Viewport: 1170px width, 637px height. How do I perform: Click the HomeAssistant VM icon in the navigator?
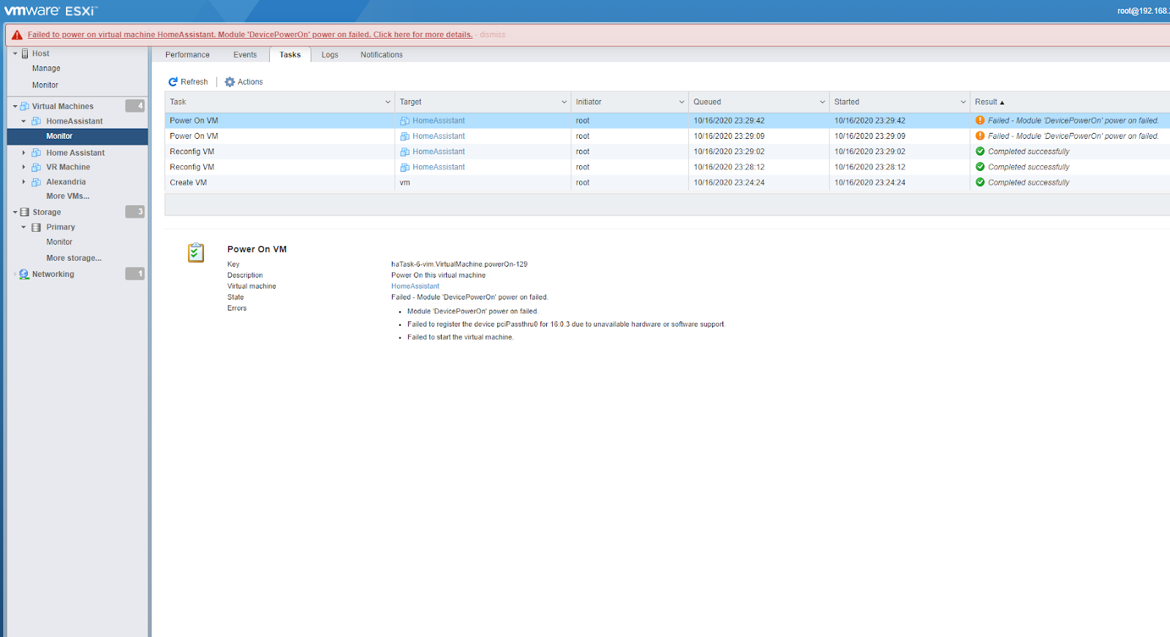click(x=36, y=121)
